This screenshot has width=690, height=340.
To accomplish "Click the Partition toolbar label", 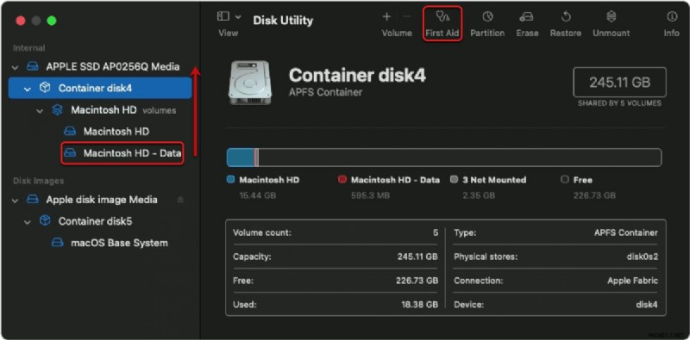I will point(487,33).
